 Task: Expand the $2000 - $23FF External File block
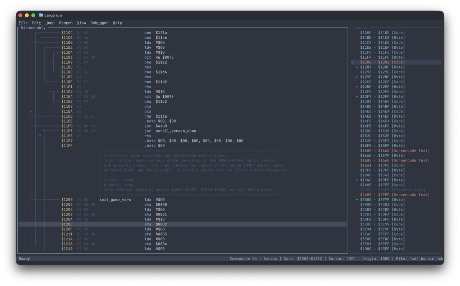coord(357,190)
